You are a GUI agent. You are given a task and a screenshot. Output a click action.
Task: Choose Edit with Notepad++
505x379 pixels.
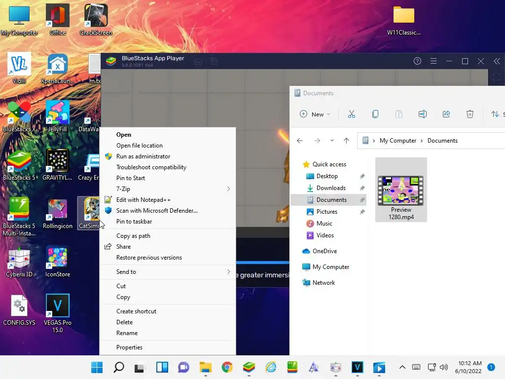(x=168, y=200)
